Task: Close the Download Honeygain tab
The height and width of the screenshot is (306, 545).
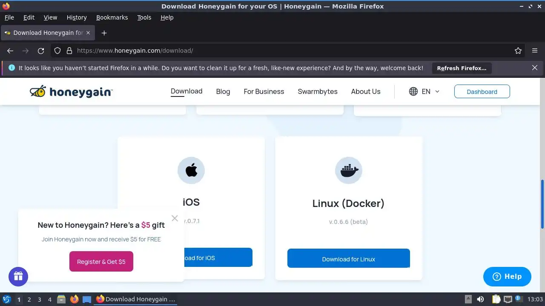Action: pyautogui.click(x=88, y=33)
